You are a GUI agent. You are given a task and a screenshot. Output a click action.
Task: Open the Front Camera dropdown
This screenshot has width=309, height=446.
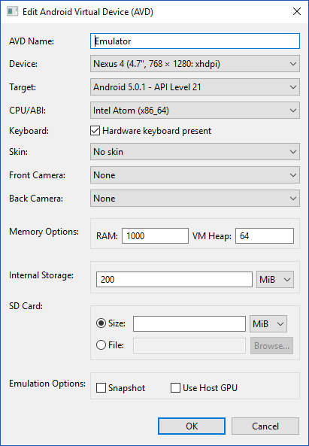(195, 175)
